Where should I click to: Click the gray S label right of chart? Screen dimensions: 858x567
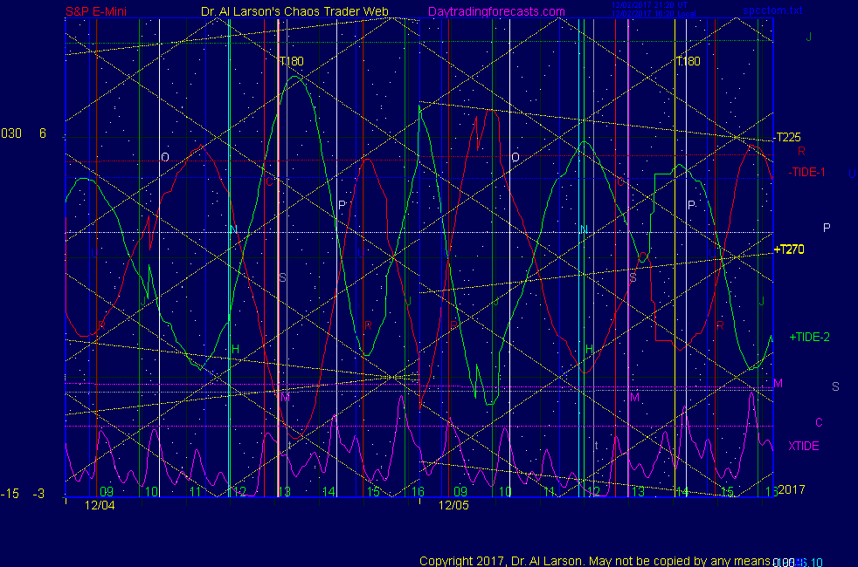coord(835,386)
